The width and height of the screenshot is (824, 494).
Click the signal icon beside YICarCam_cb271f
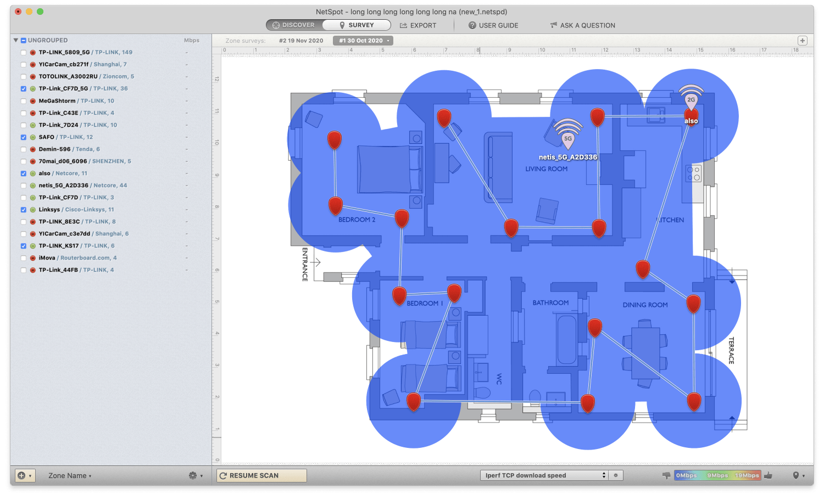(x=33, y=65)
